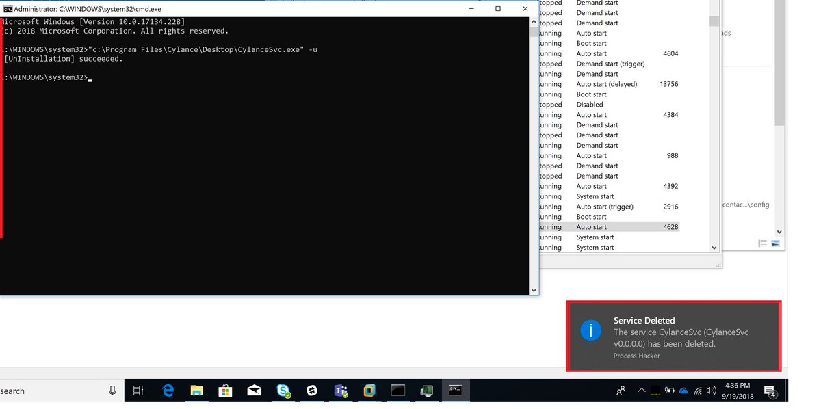
Task: Open Microsoft Teams from the taskbar
Action: 341,391
